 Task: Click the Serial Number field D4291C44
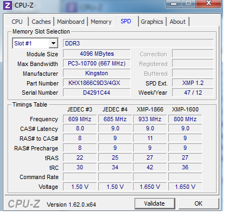pos(97,93)
